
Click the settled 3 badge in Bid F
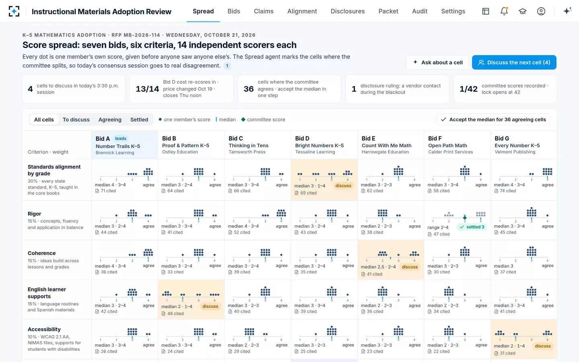point(472,227)
